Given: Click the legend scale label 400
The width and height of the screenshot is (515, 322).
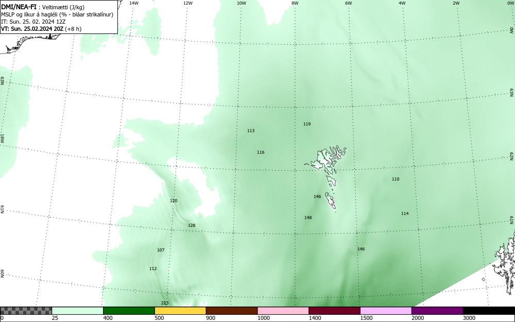Looking at the screenshot, I should tap(108, 318).
